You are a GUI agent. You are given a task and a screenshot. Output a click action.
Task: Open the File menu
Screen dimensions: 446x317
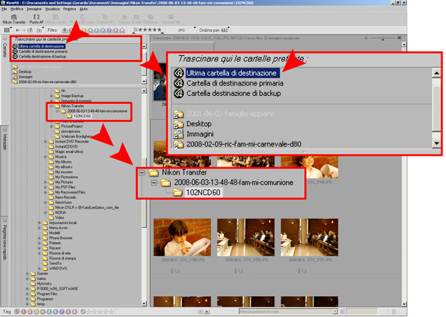[x=4, y=9]
